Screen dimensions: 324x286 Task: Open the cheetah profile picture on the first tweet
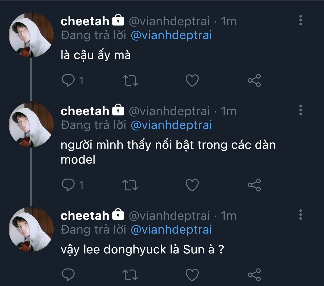click(31, 35)
